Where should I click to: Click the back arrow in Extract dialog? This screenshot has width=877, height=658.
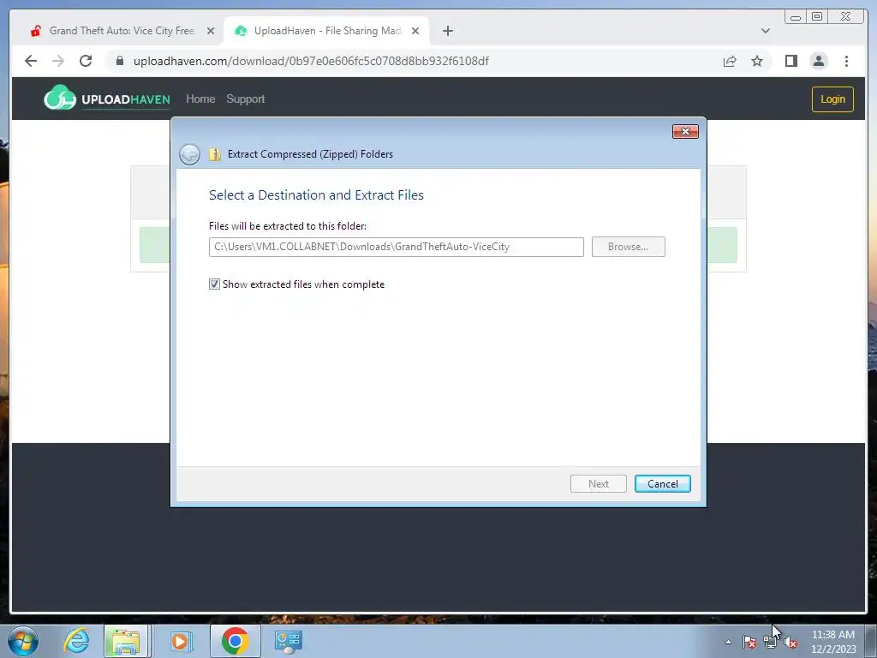[189, 154]
